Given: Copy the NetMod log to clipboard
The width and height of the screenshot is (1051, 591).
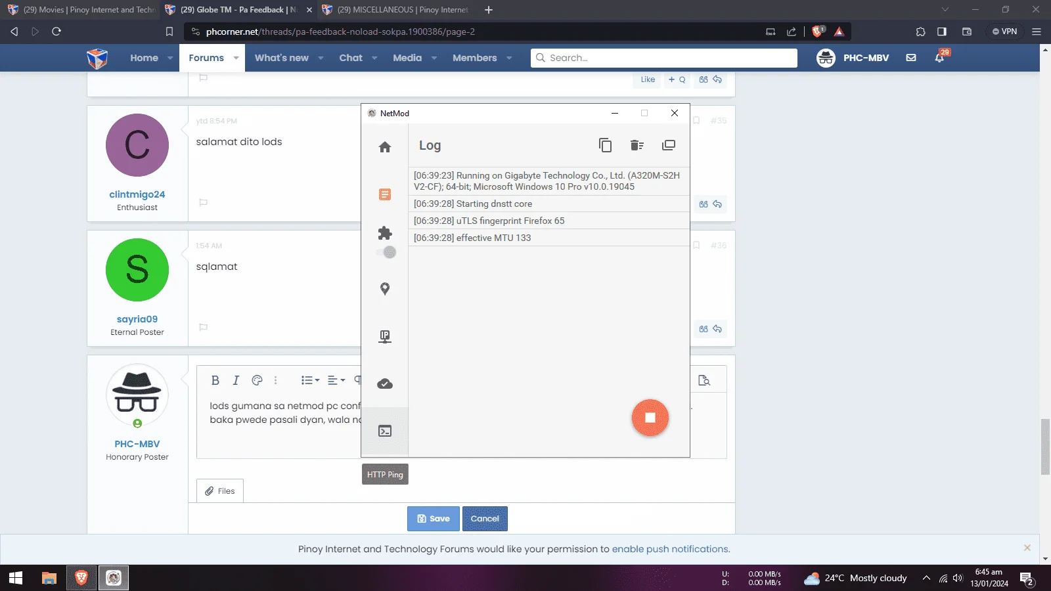Looking at the screenshot, I should coord(605,145).
